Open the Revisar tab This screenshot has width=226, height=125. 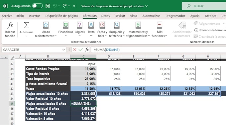tap(120, 16)
